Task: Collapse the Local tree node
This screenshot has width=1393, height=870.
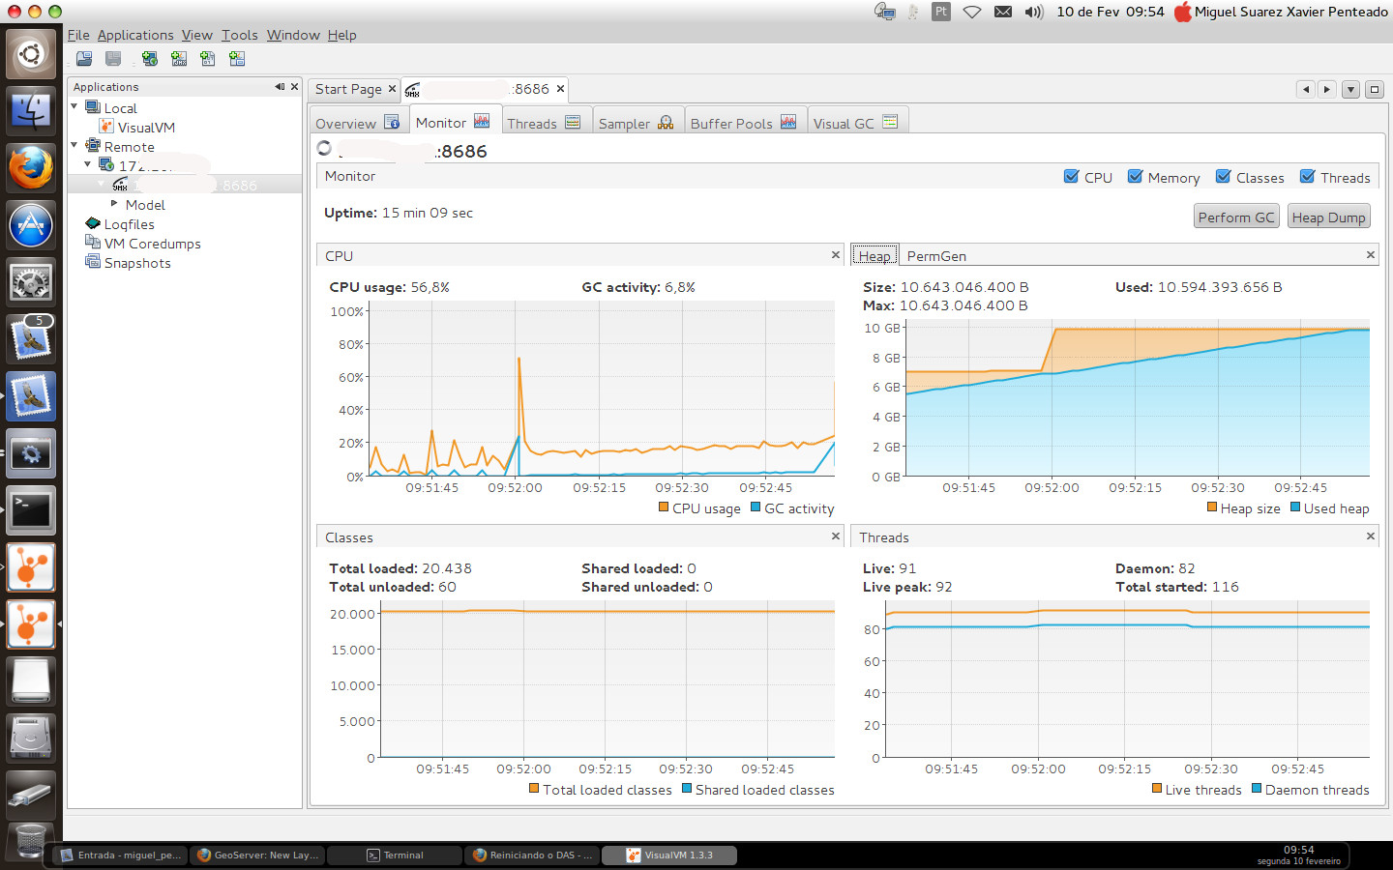Action: pyautogui.click(x=74, y=106)
